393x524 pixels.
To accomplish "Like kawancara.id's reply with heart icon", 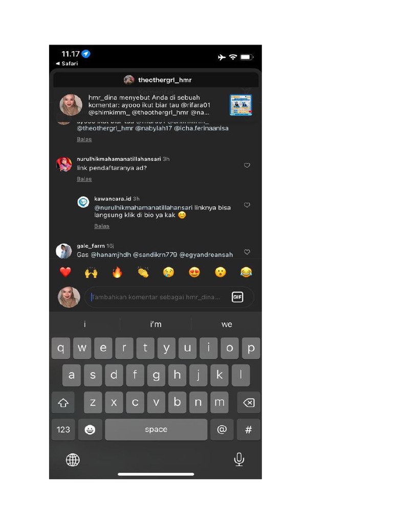I will [247, 205].
